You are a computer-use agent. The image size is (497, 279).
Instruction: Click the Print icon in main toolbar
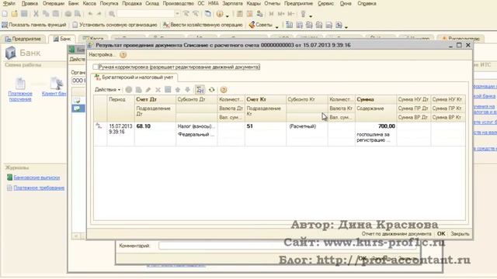[x=68, y=14]
